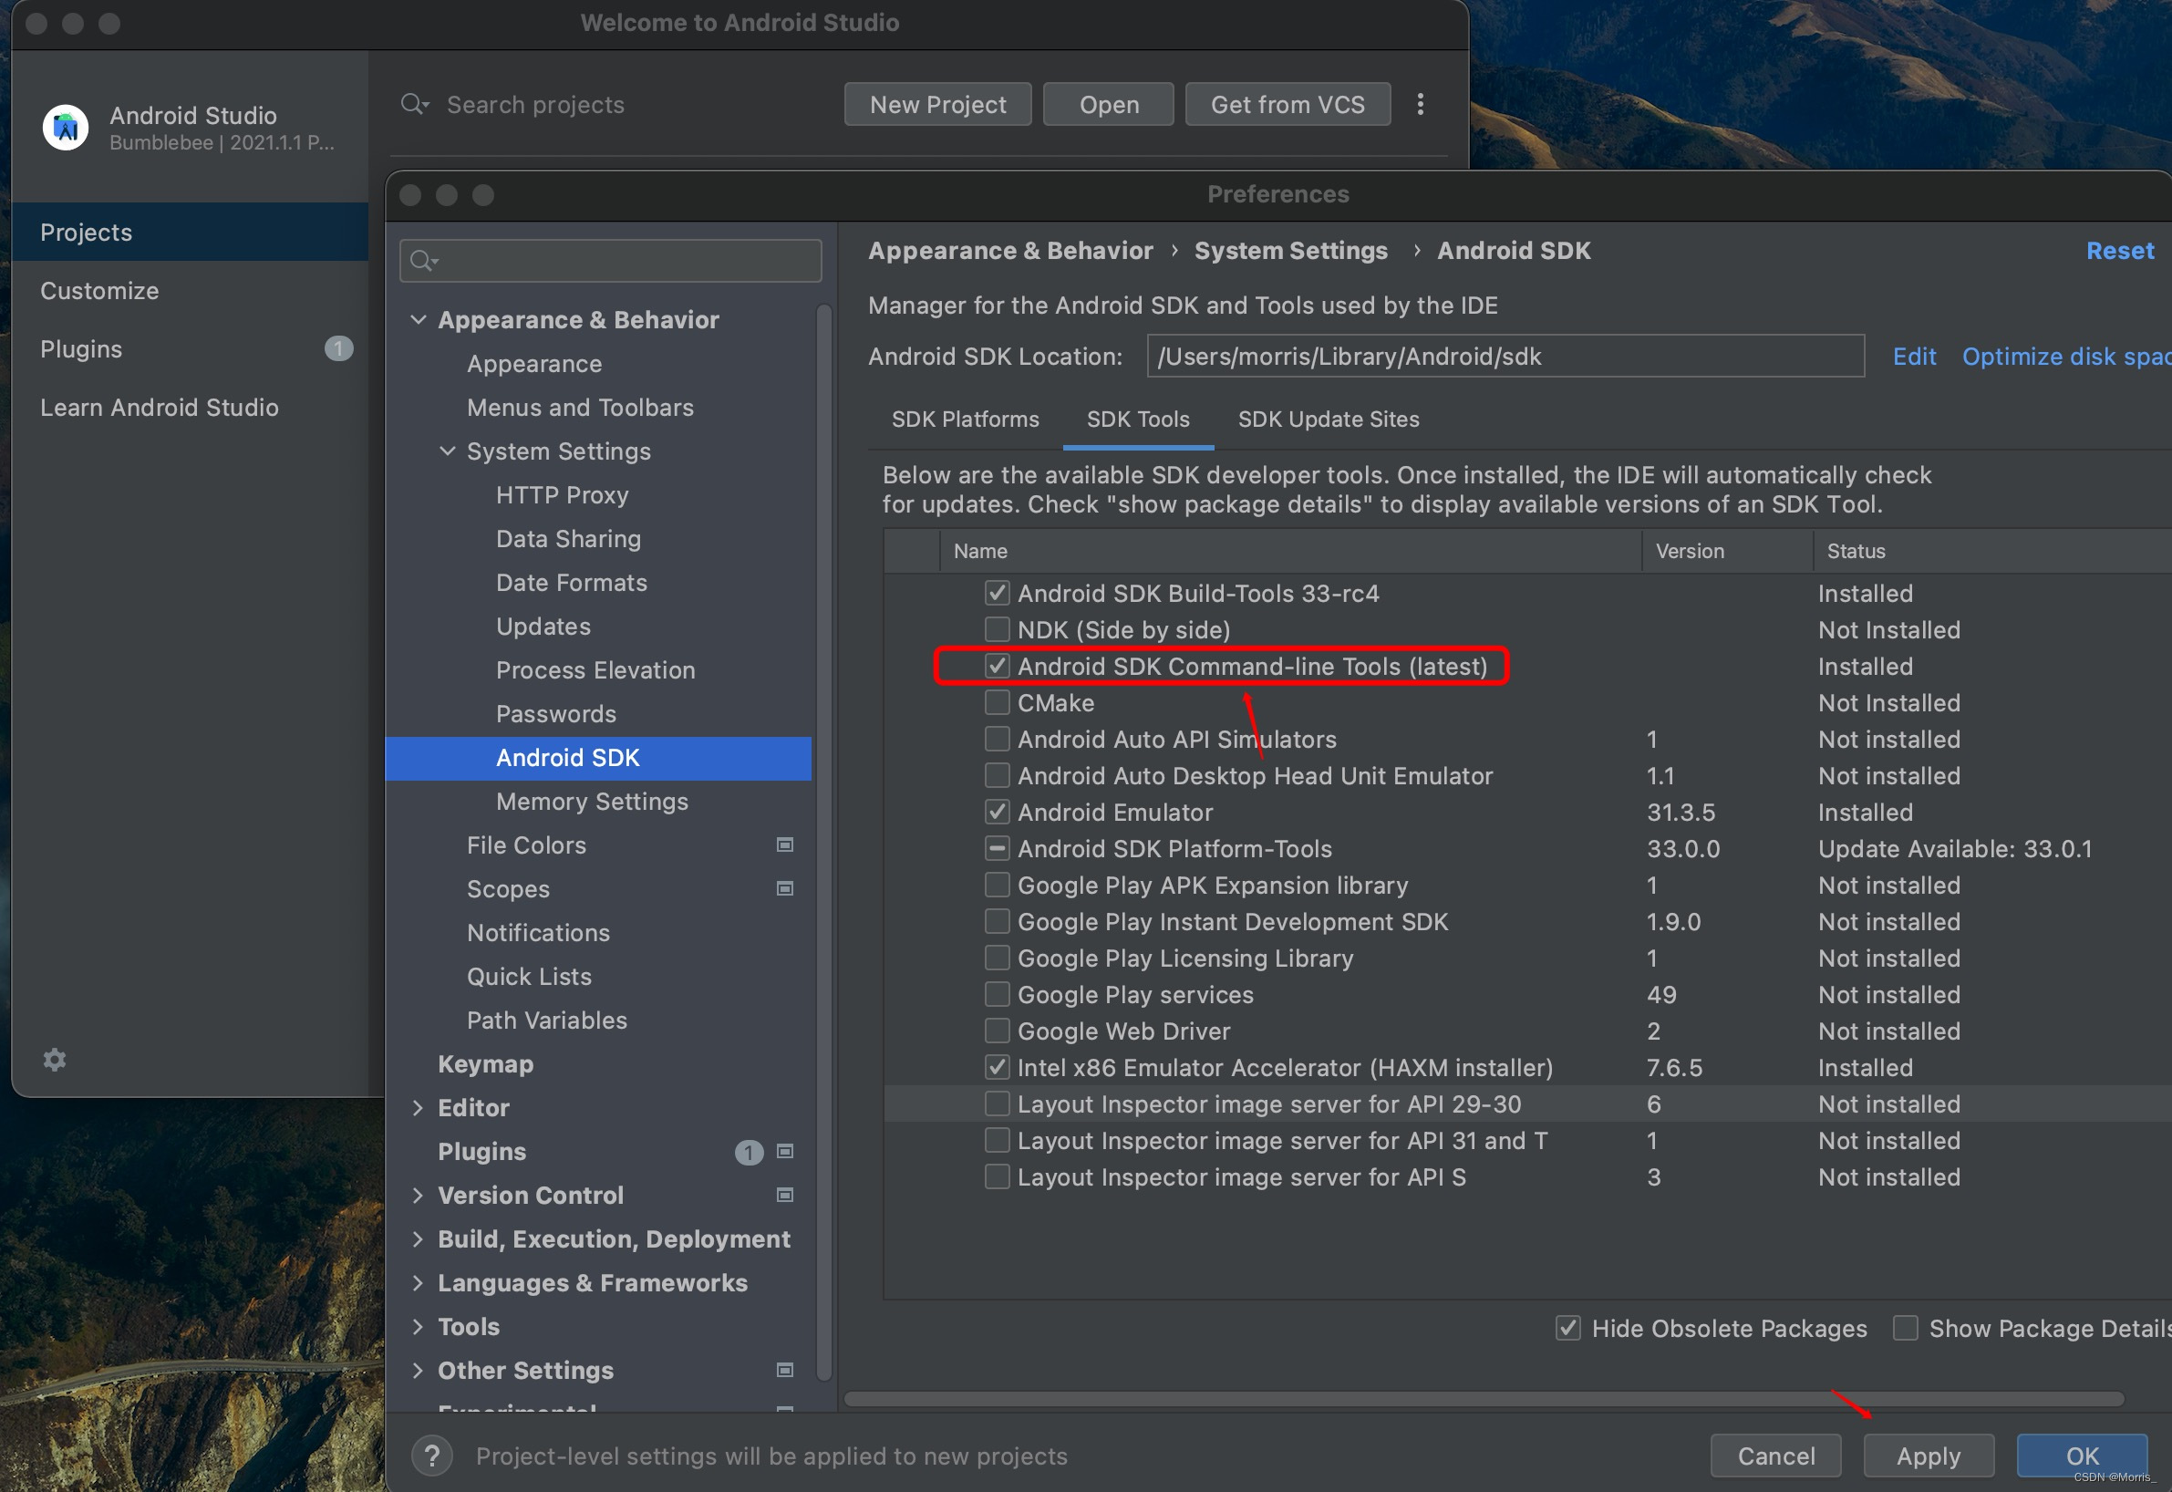Click the Android Studio logo icon
This screenshot has width=2172, height=1492.
pyautogui.click(x=66, y=127)
